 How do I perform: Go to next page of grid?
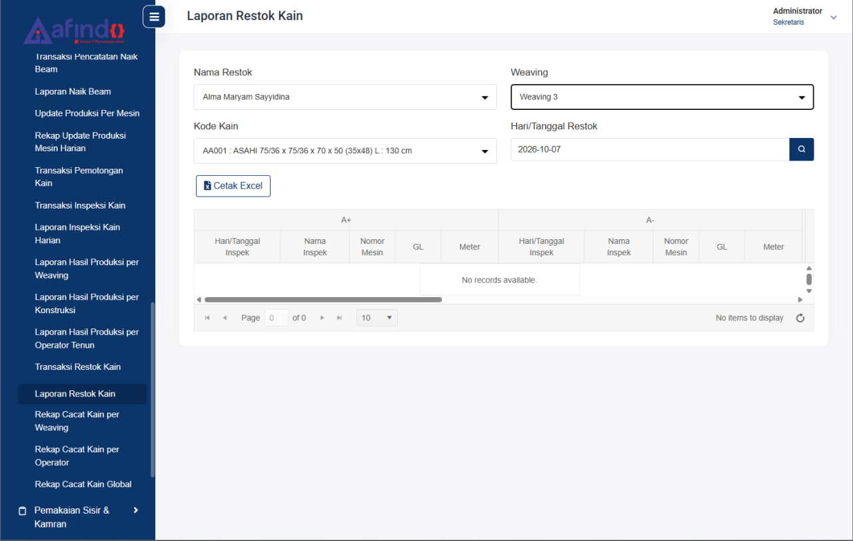[322, 318]
